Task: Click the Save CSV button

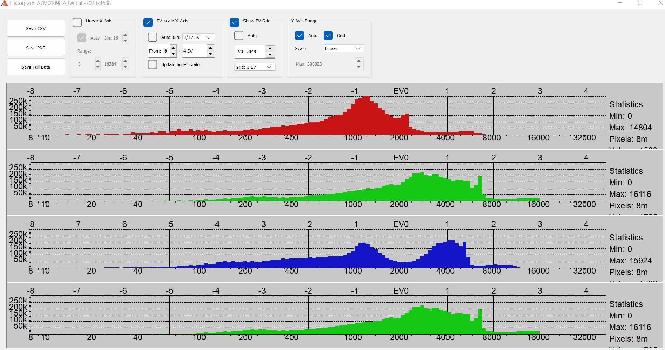Action: (x=35, y=28)
